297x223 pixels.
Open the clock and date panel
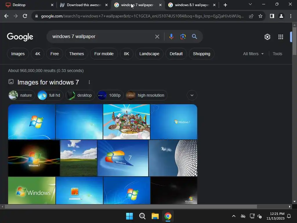tap(276, 216)
